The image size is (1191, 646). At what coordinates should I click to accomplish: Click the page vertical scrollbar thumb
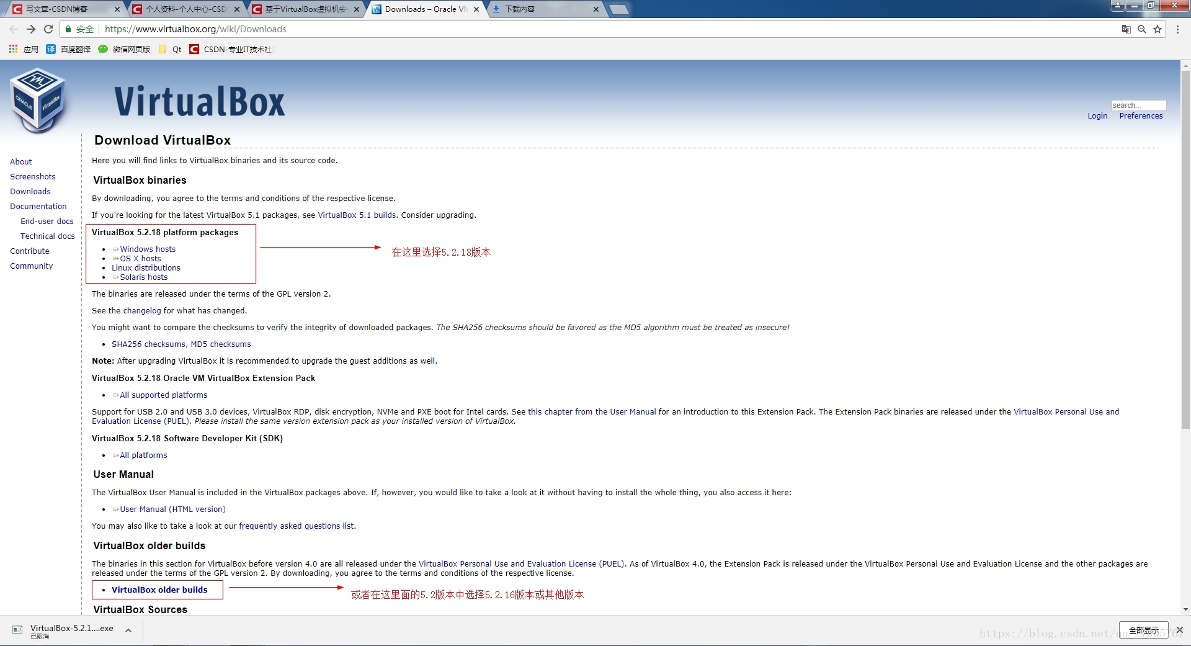click(x=1185, y=248)
